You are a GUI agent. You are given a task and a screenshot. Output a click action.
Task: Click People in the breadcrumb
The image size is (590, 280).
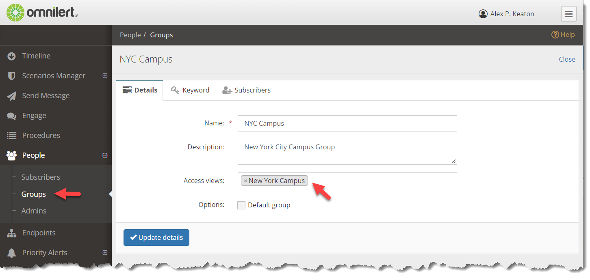coord(130,35)
